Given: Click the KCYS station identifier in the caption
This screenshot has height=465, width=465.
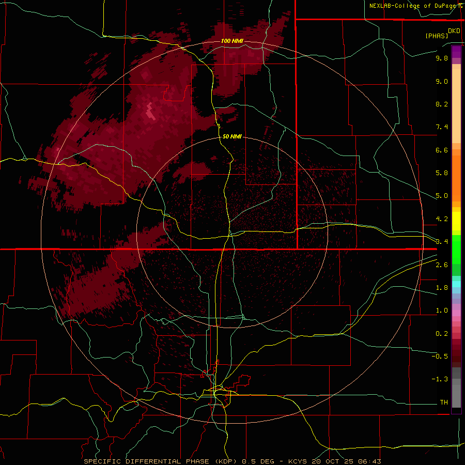Looking at the screenshot, I should [298, 461].
